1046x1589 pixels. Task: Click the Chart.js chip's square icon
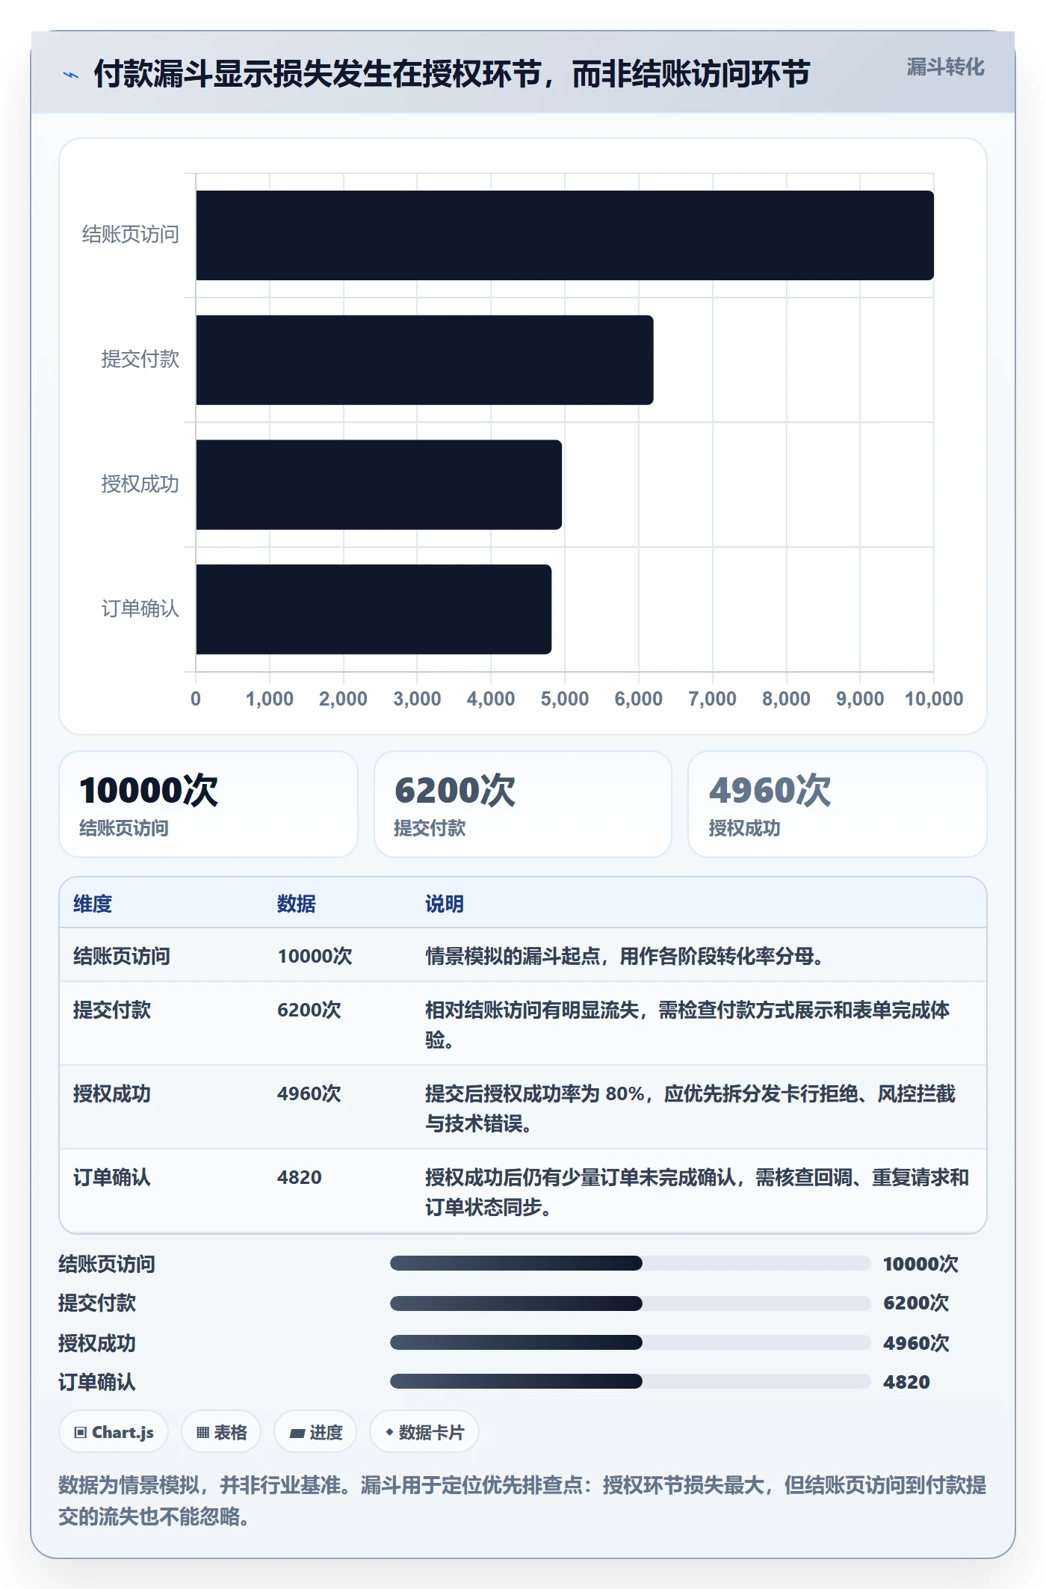[x=81, y=1433]
